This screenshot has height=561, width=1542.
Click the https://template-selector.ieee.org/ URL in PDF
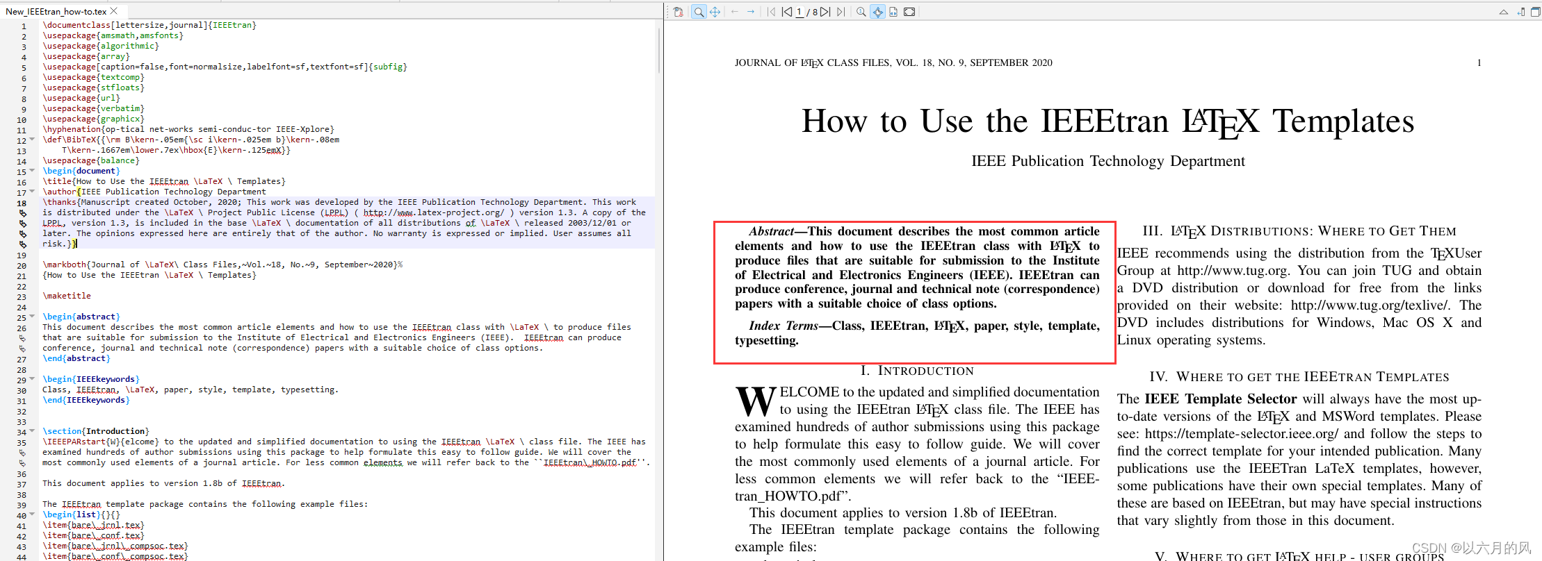point(1241,434)
